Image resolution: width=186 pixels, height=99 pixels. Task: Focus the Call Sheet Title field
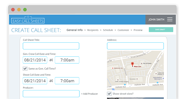(x=51, y=46)
